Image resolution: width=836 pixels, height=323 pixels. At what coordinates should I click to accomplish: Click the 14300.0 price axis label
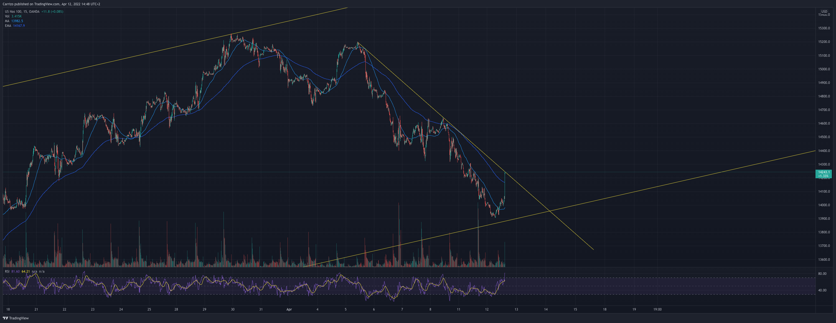click(824, 164)
